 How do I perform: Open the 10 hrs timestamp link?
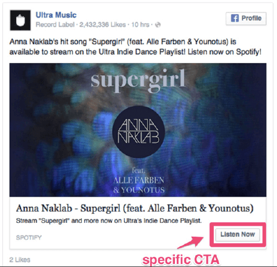(x=140, y=24)
